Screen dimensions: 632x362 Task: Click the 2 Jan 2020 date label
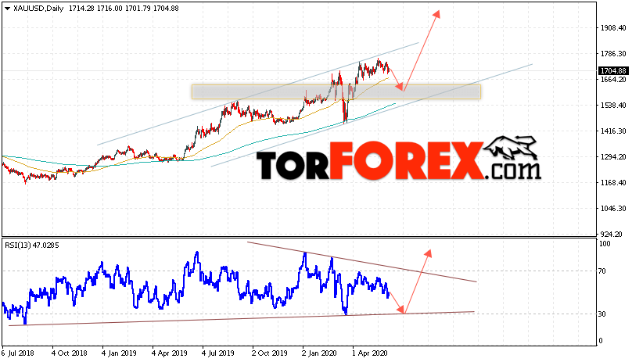[x=319, y=353]
